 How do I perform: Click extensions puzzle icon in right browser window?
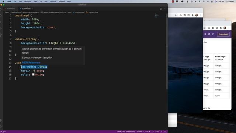tap(221, 28)
